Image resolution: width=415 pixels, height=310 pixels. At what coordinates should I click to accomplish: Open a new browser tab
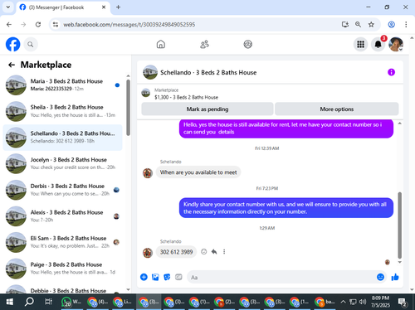pyautogui.click(x=118, y=7)
